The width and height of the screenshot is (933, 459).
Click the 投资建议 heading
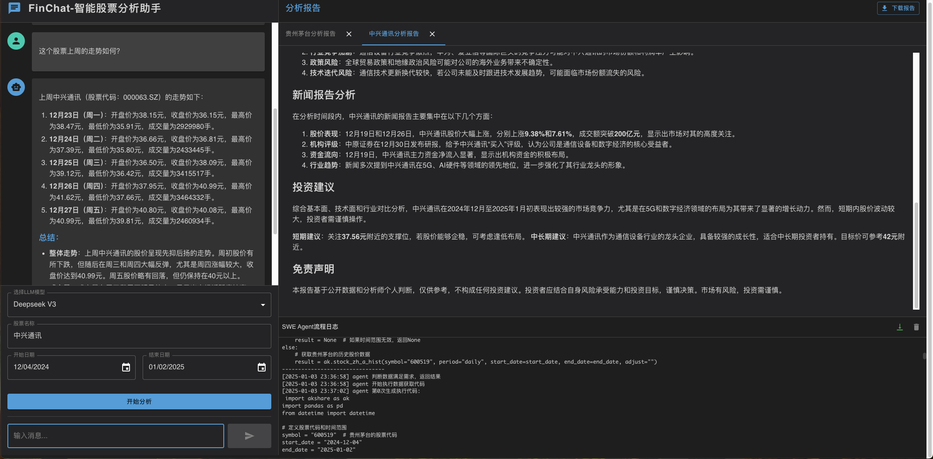(313, 187)
